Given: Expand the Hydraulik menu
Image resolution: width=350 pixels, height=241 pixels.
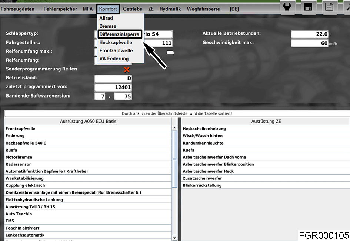Looking at the screenshot, I should (170, 9).
